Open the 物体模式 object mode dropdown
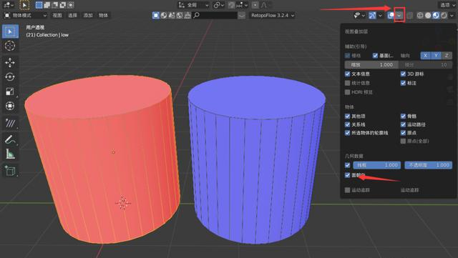The height and width of the screenshot is (258, 458). click(x=26, y=15)
